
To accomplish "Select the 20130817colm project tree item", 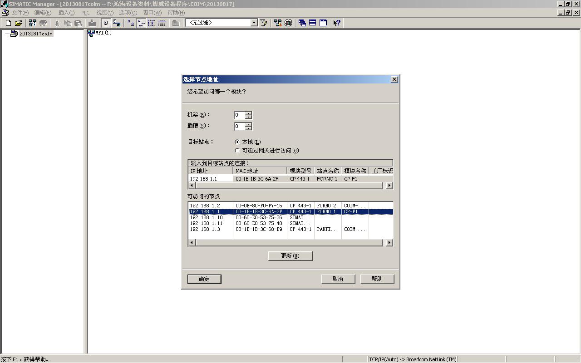I will point(36,34).
